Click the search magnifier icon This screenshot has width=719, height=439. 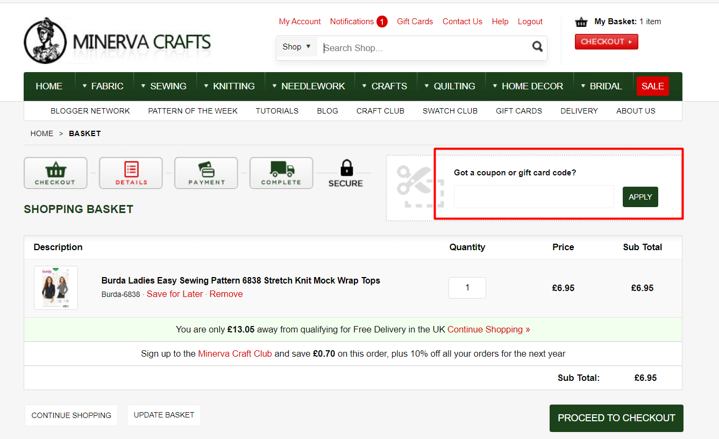[x=537, y=47]
